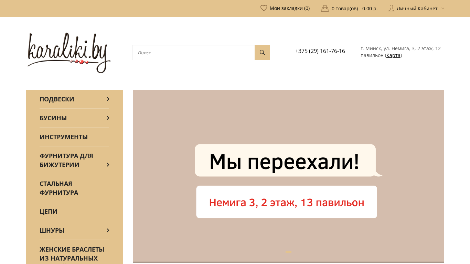Call phone number +375 (29) 161-76-16
The height and width of the screenshot is (264, 470).
(x=320, y=51)
